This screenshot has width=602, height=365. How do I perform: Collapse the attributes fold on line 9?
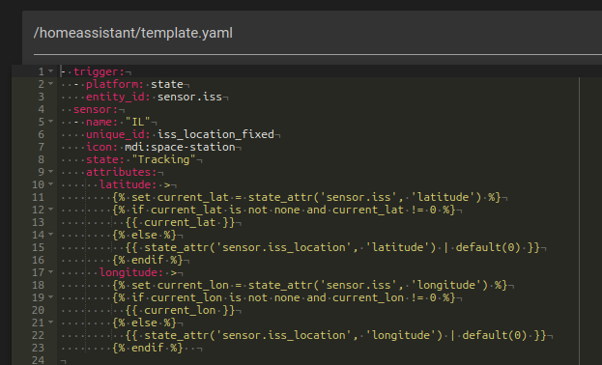[x=50, y=172]
